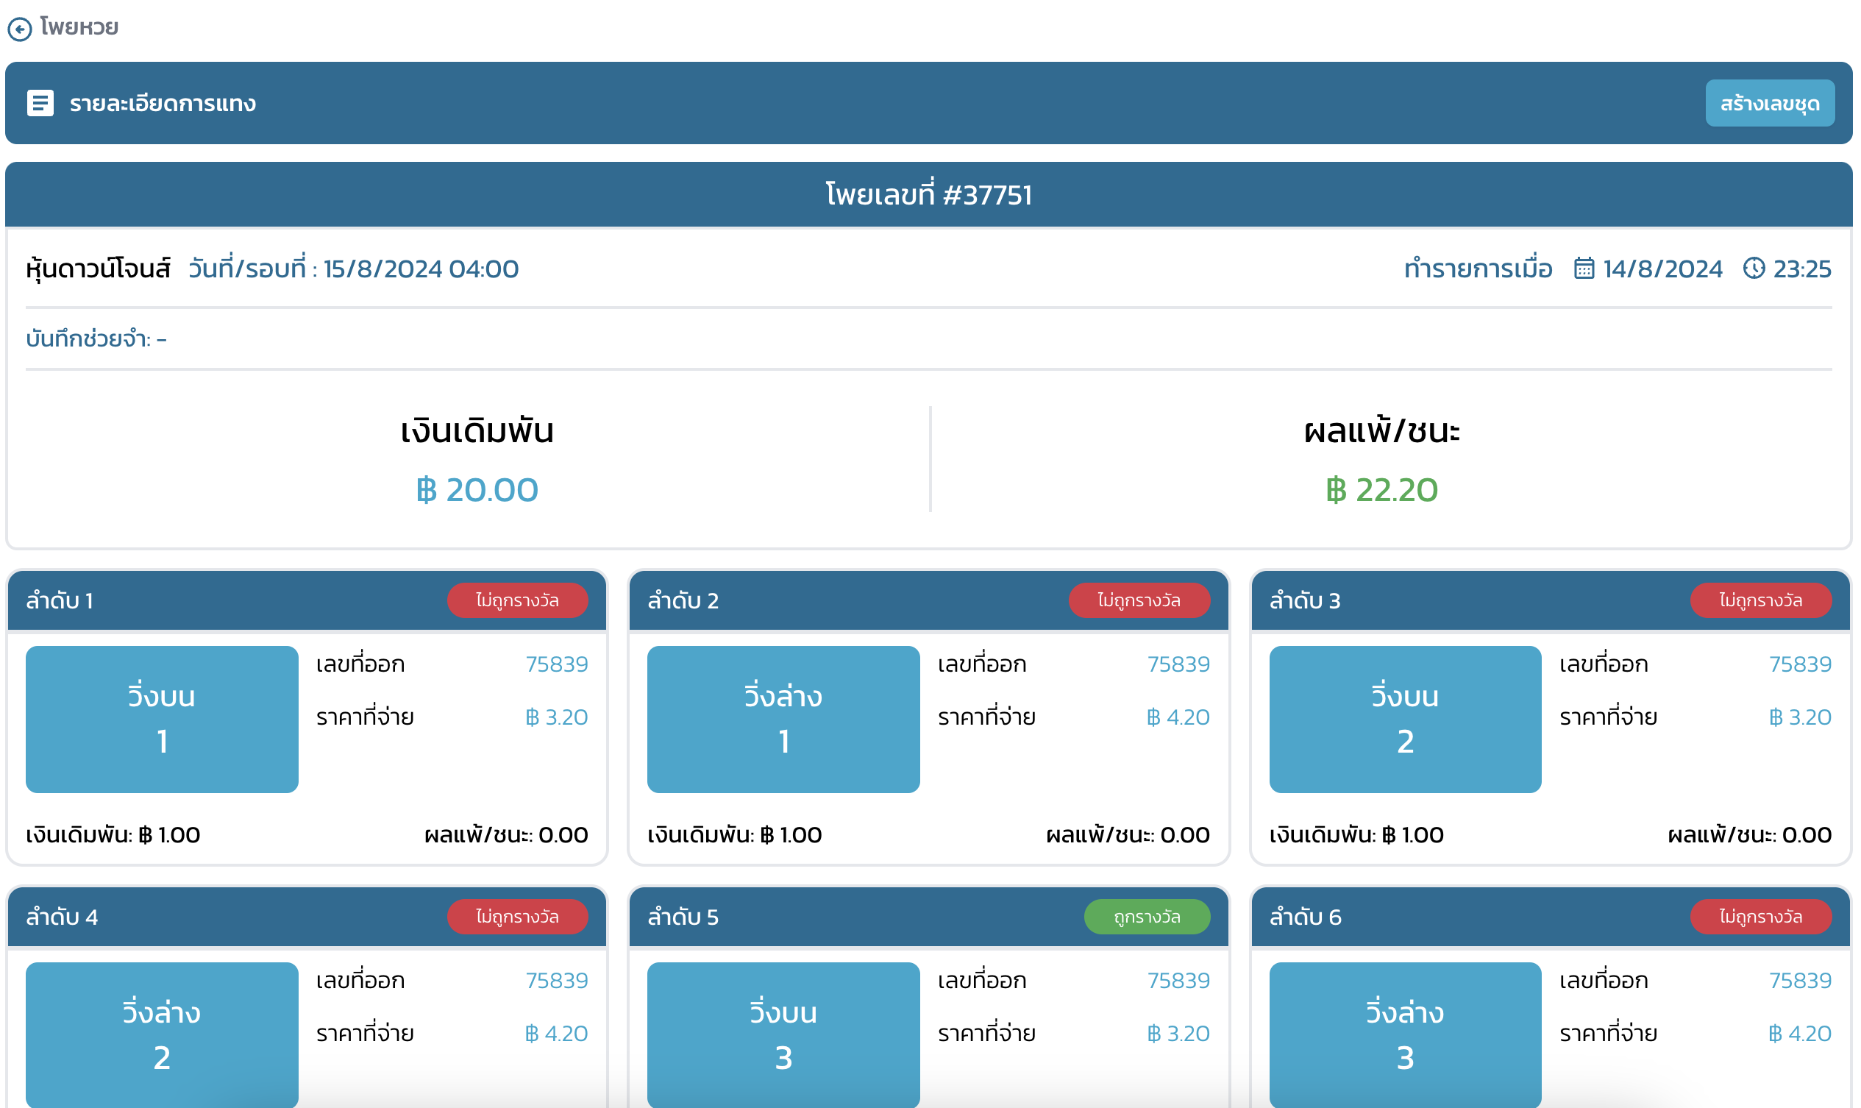Click the ฿ 22.20 win/loss amount
This screenshot has width=1861, height=1108.
pos(1381,491)
